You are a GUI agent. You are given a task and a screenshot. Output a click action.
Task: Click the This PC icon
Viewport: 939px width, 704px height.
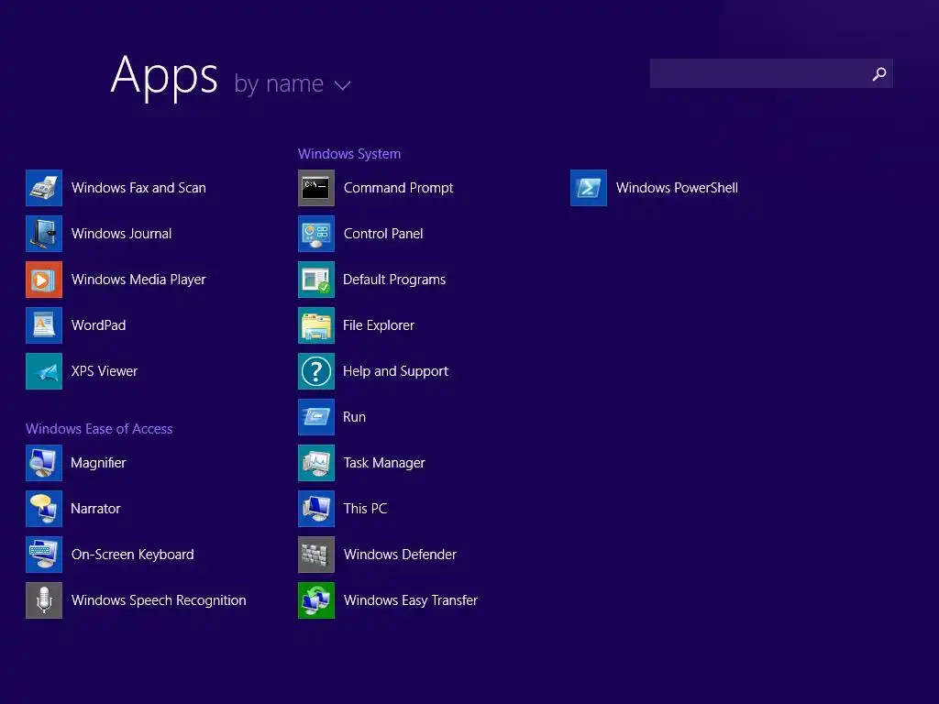tap(316, 509)
